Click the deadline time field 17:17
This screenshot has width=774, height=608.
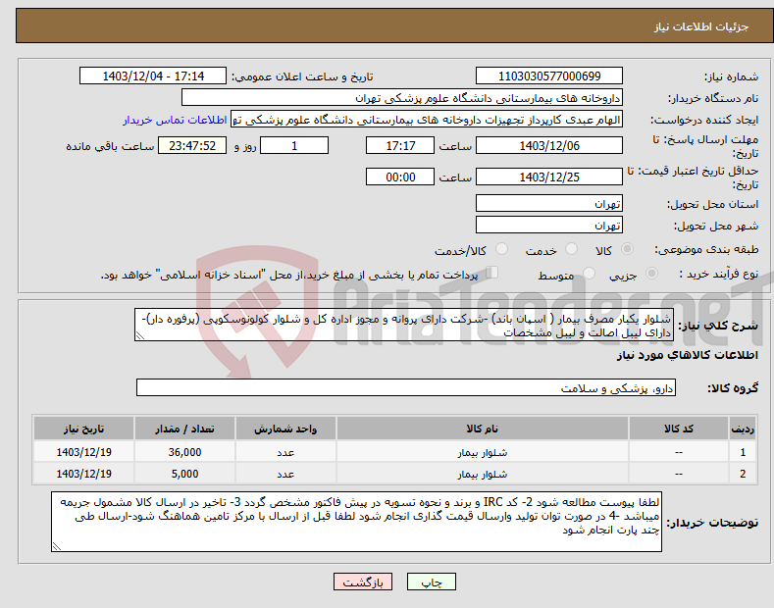click(x=400, y=145)
